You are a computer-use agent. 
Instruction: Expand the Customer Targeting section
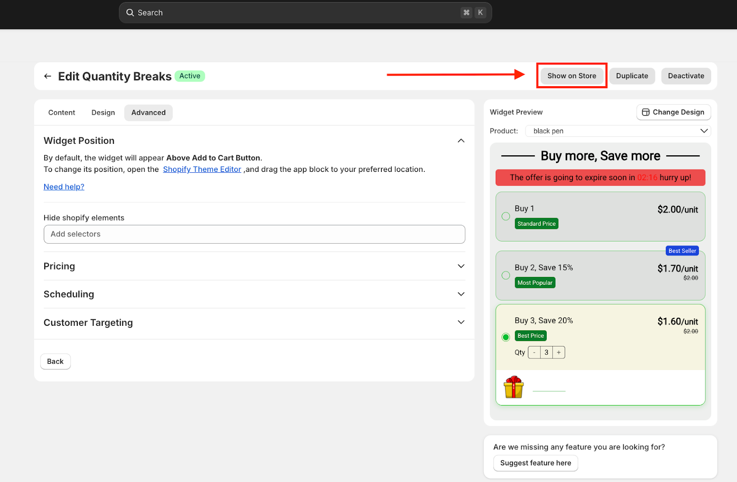coord(461,322)
